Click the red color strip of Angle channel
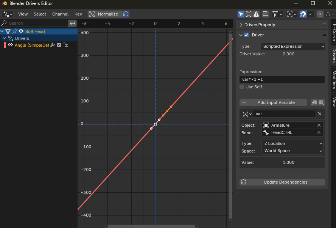This screenshot has width=336, height=228. point(5,45)
